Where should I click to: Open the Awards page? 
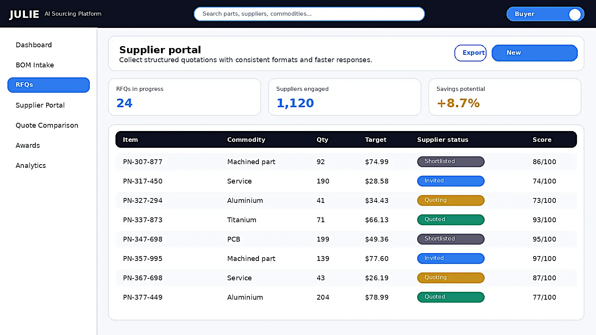tap(28, 145)
